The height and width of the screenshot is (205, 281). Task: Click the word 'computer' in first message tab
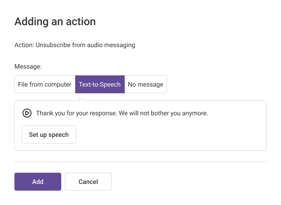click(58, 84)
